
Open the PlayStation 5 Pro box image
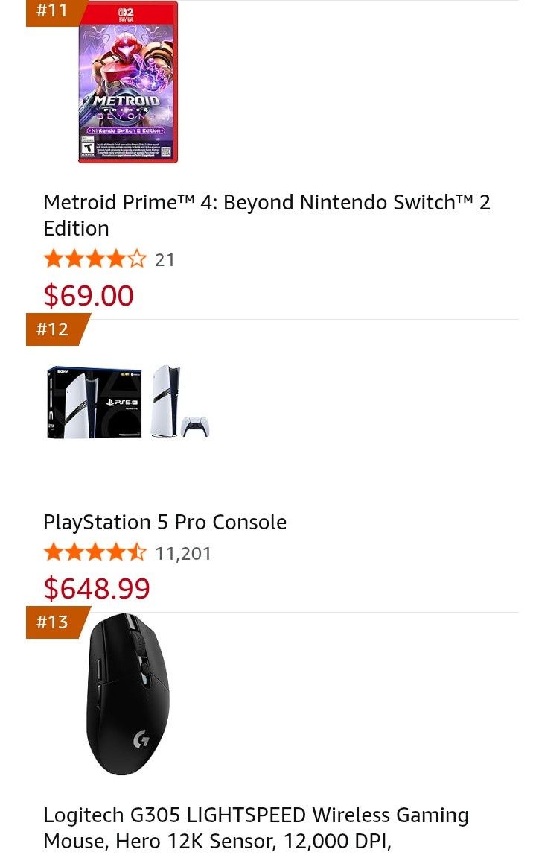(x=95, y=402)
